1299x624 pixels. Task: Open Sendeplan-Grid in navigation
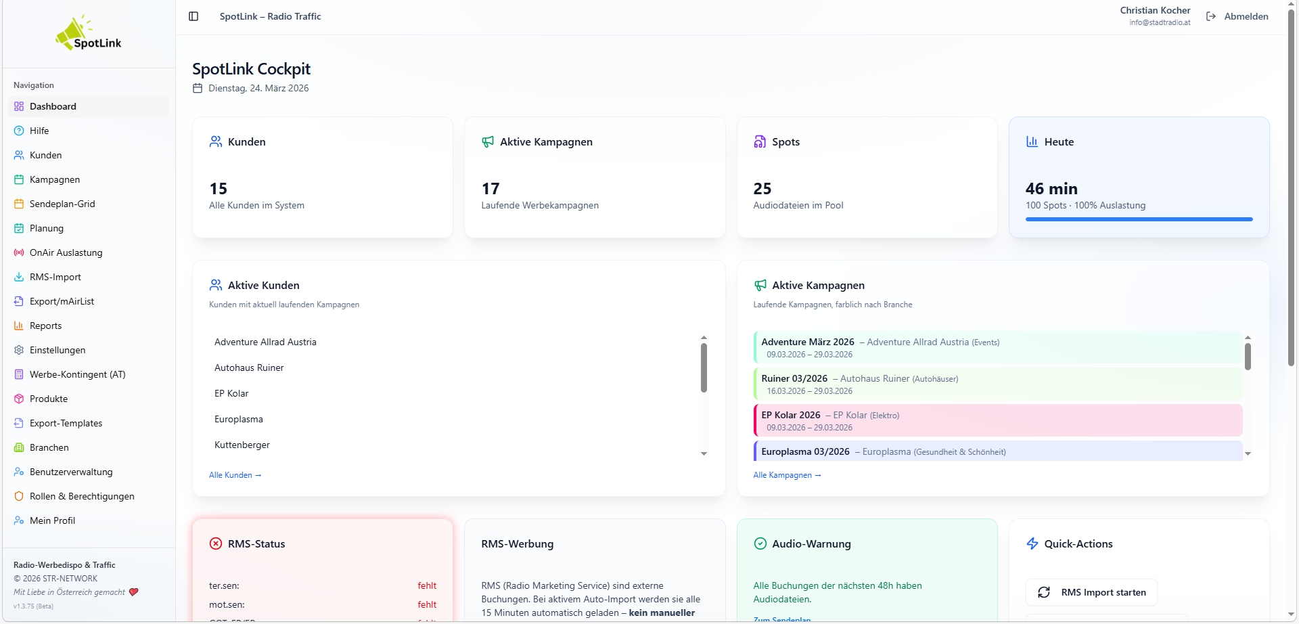click(x=62, y=204)
